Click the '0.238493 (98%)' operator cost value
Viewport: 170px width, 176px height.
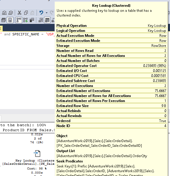[x=155, y=66]
